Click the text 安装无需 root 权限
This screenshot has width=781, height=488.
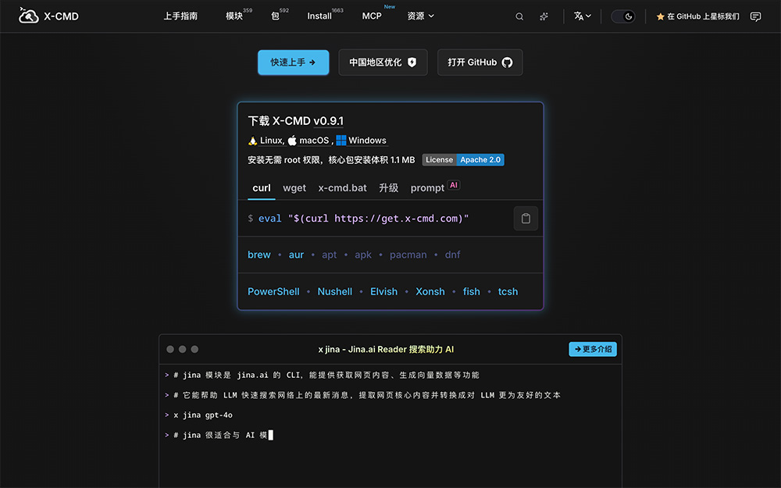pos(284,160)
